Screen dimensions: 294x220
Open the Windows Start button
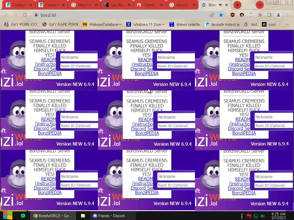(7, 215)
